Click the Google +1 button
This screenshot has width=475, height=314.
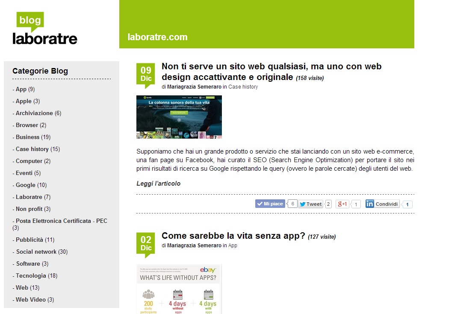[x=342, y=204]
